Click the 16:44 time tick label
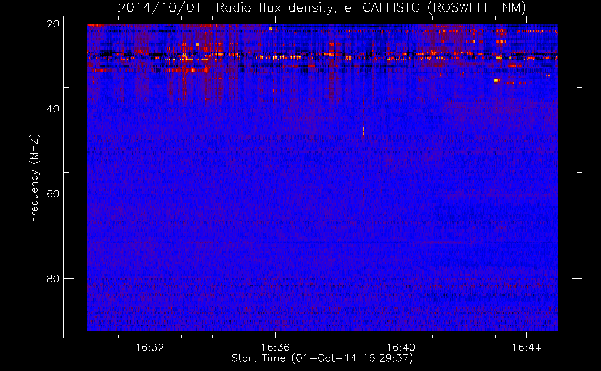The width and height of the screenshot is (601, 371). coord(526,348)
